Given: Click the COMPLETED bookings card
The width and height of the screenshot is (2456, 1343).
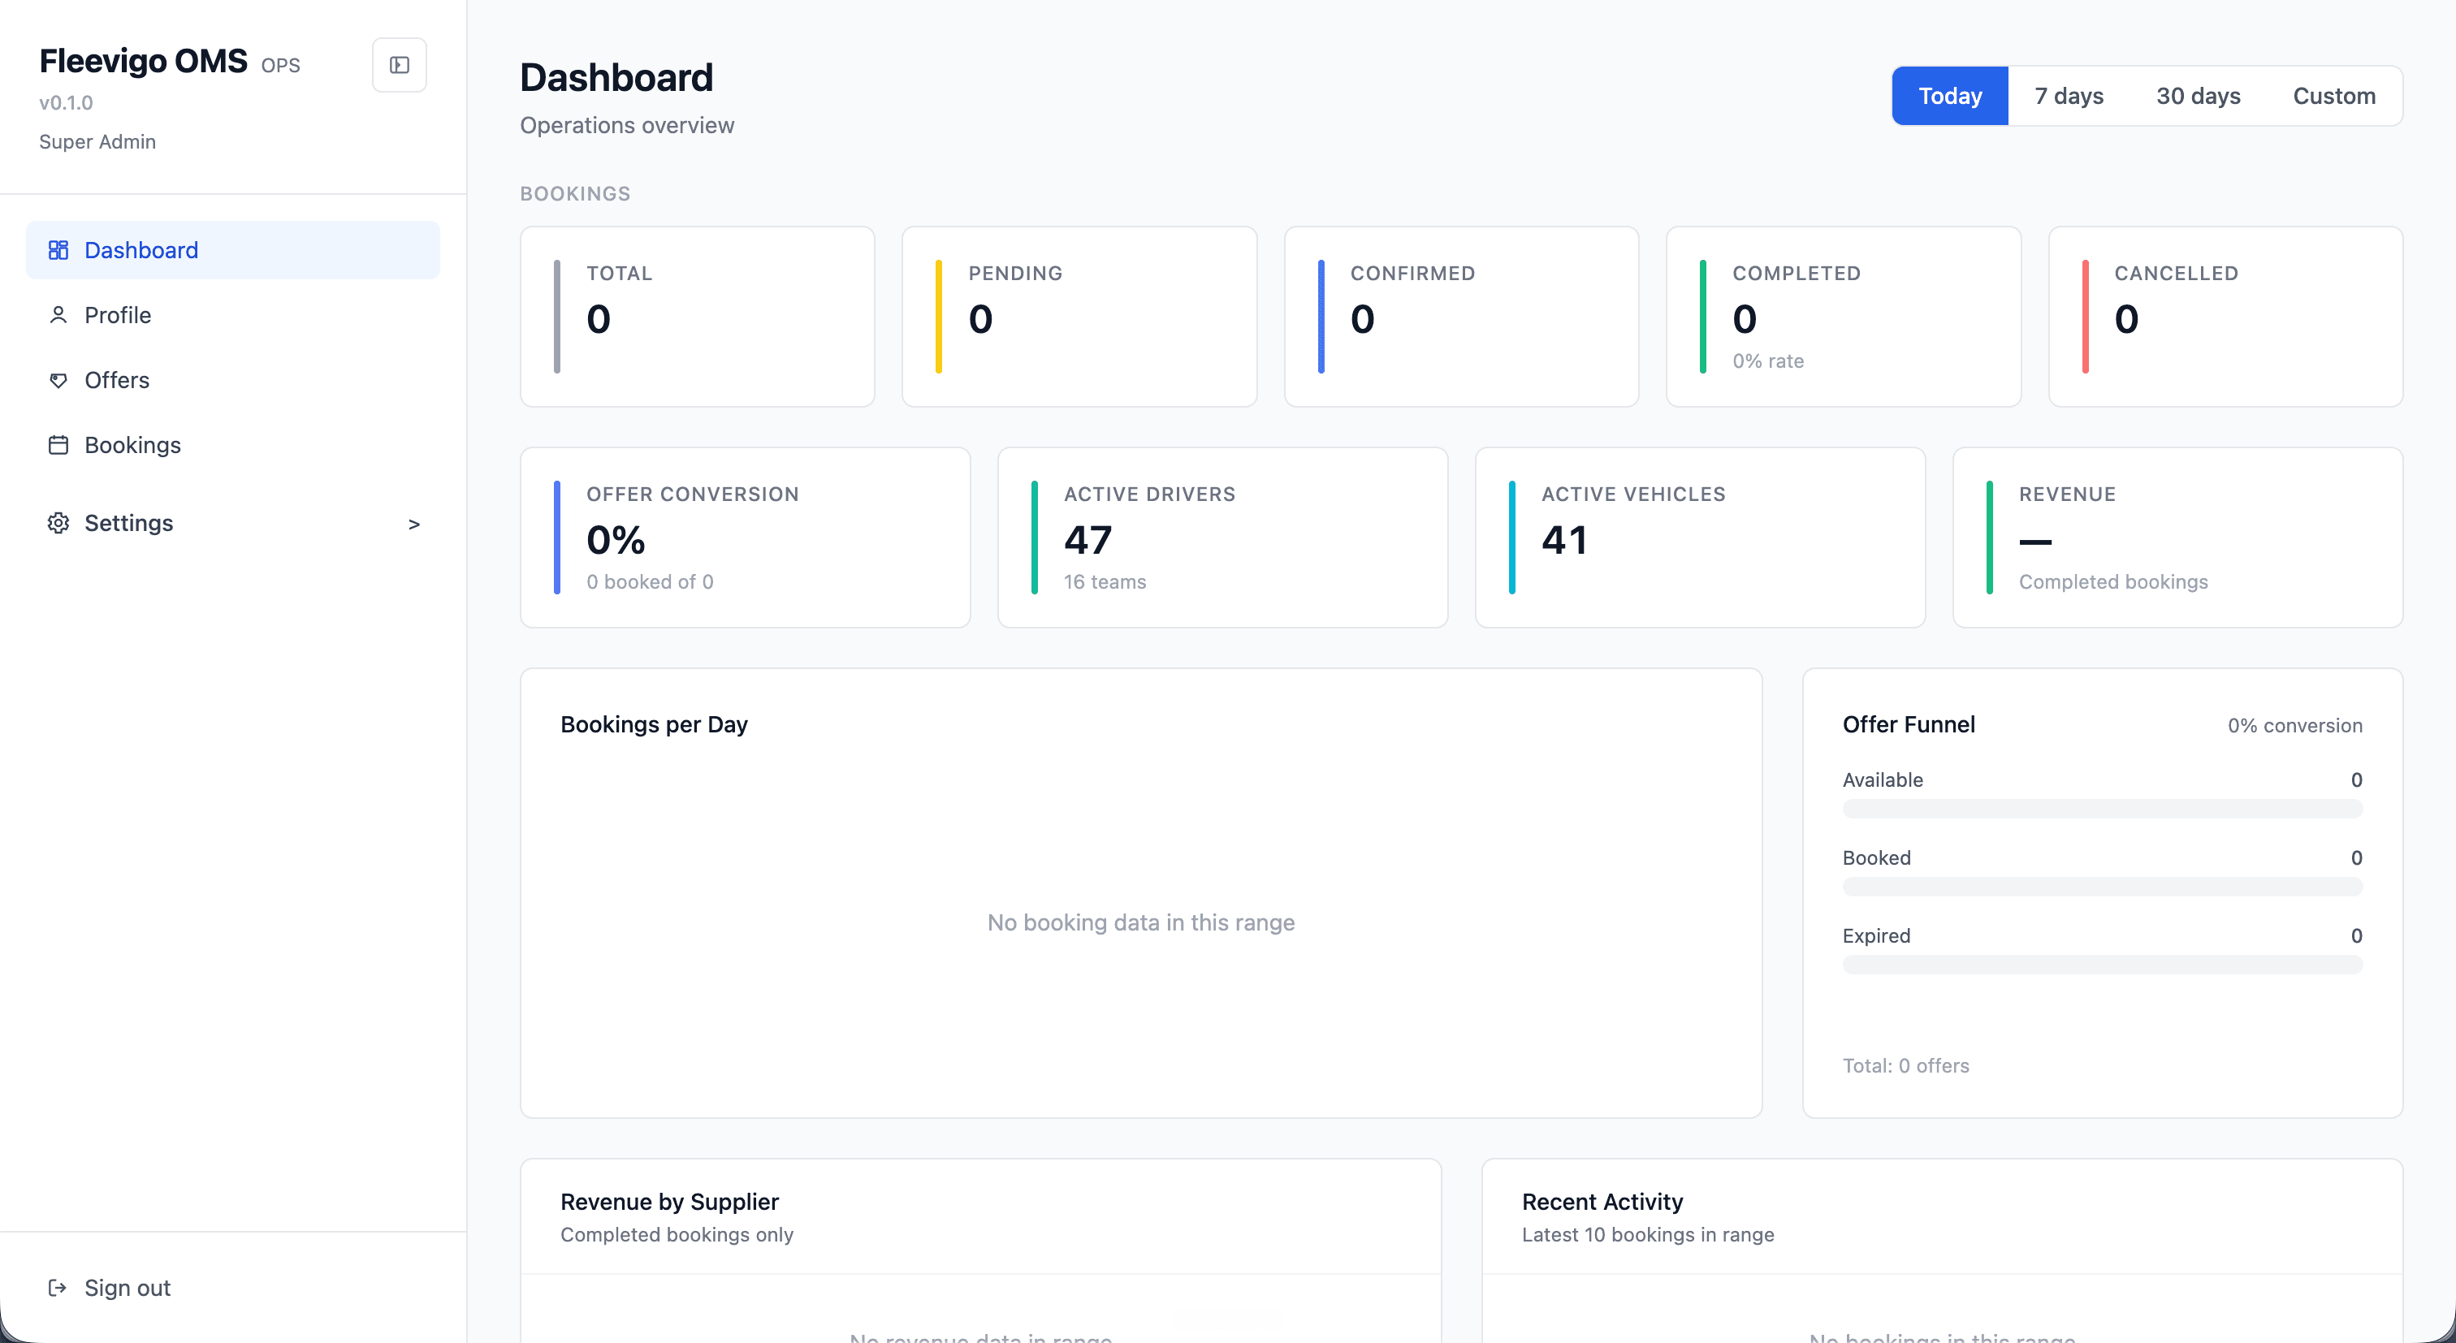Looking at the screenshot, I should pyautogui.click(x=1843, y=317).
